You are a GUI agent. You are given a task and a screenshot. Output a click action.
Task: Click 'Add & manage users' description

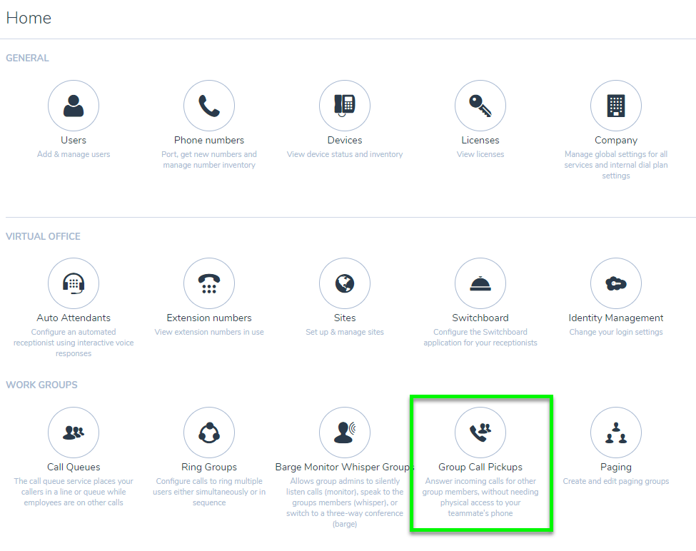[74, 154]
